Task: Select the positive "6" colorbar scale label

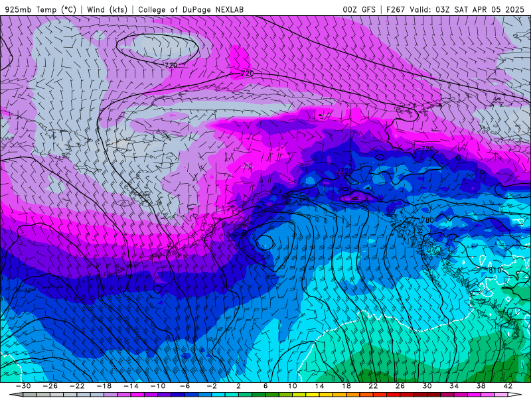Action: (265, 386)
